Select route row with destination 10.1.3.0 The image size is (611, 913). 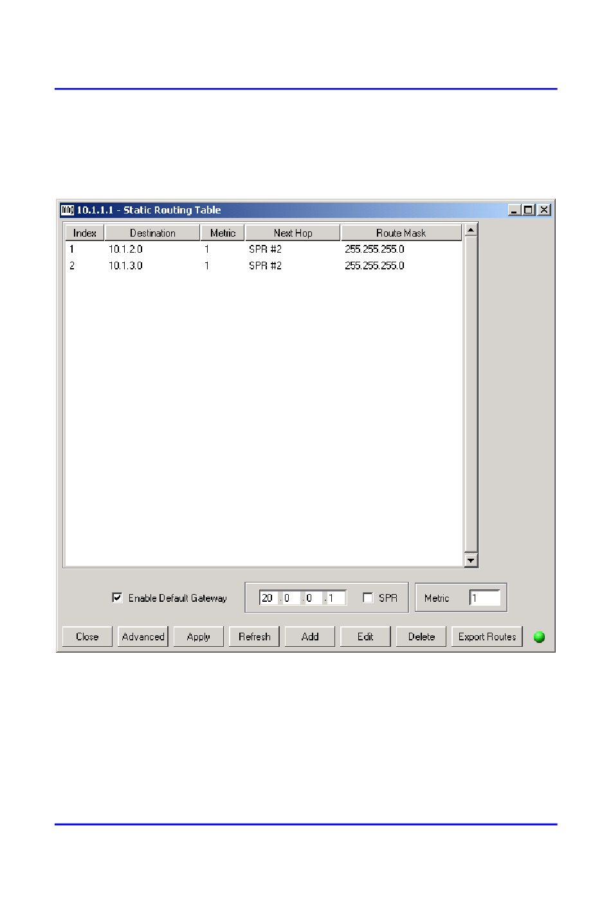[x=263, y=266]
